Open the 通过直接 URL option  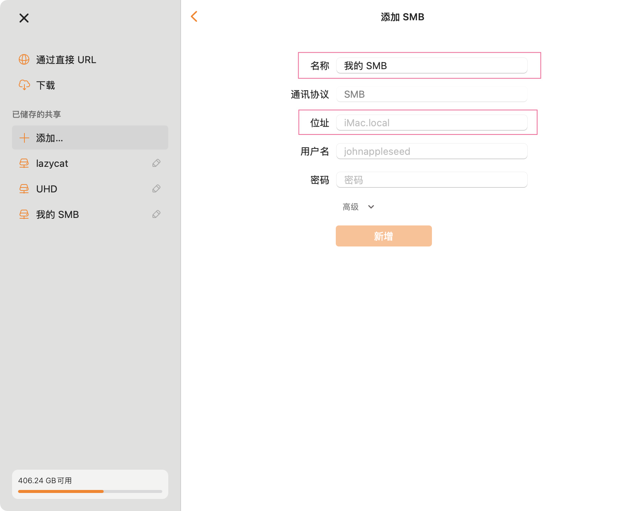click(66, 60)
